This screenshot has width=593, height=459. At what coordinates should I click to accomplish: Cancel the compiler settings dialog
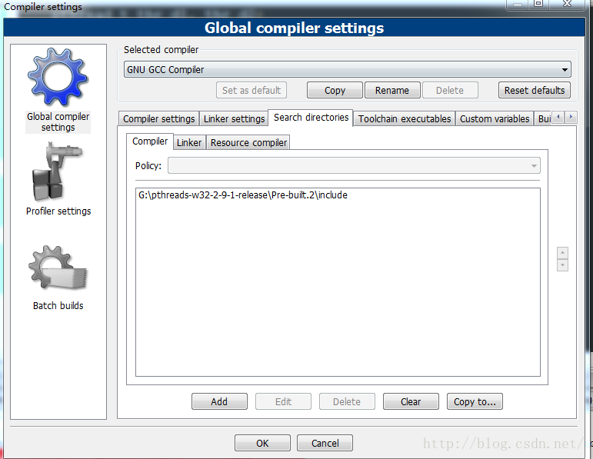[325, 443]
